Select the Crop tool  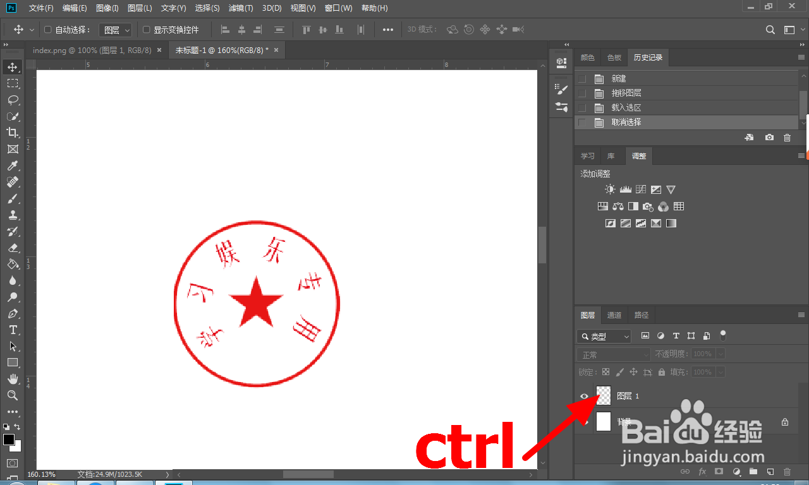tap(13, 133)
